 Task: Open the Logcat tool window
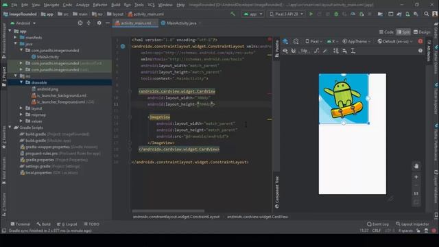click(x=67, y=224)
